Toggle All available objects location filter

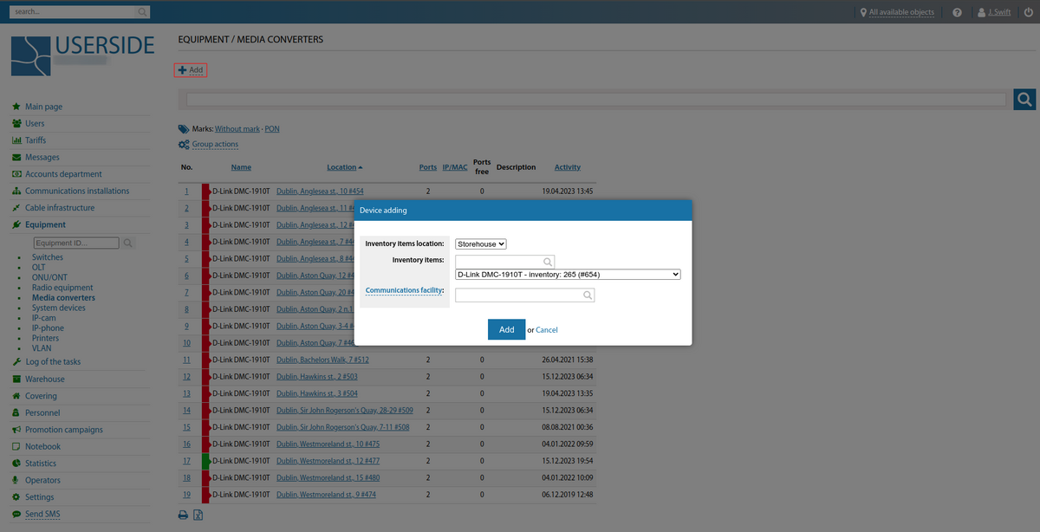pos(897,12)
